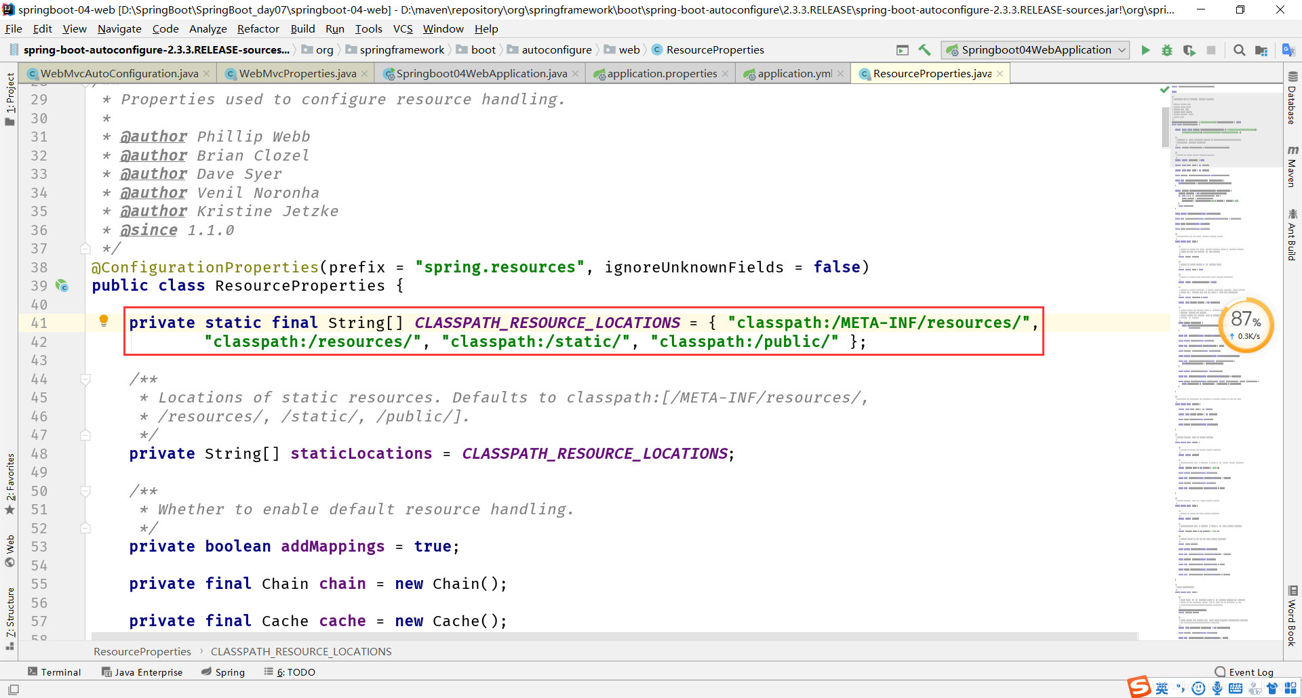
Task: Open the run configuration dropdown Springboot04WebApplication
Action: (x=1035, y=50)
